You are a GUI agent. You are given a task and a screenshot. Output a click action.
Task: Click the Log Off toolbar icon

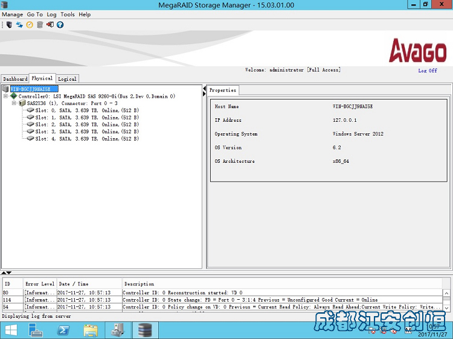coord(50,25)
